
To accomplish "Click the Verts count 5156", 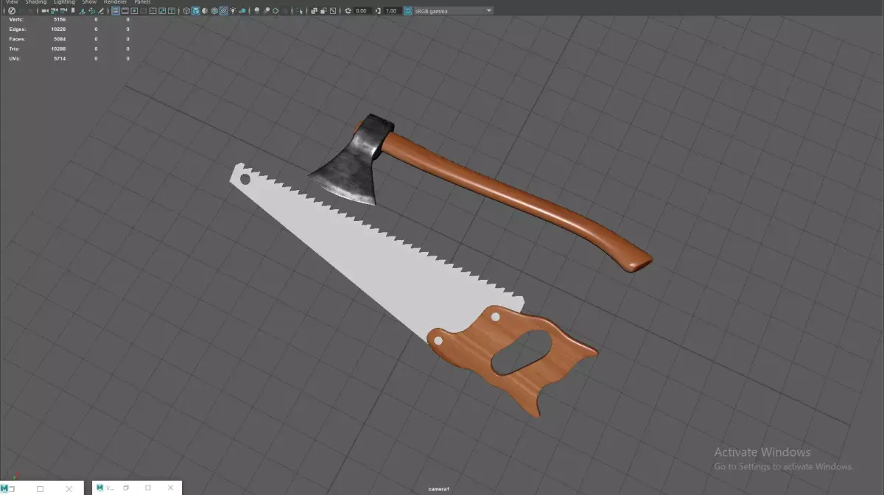I will pyautogui.click(x=60, y=19).
